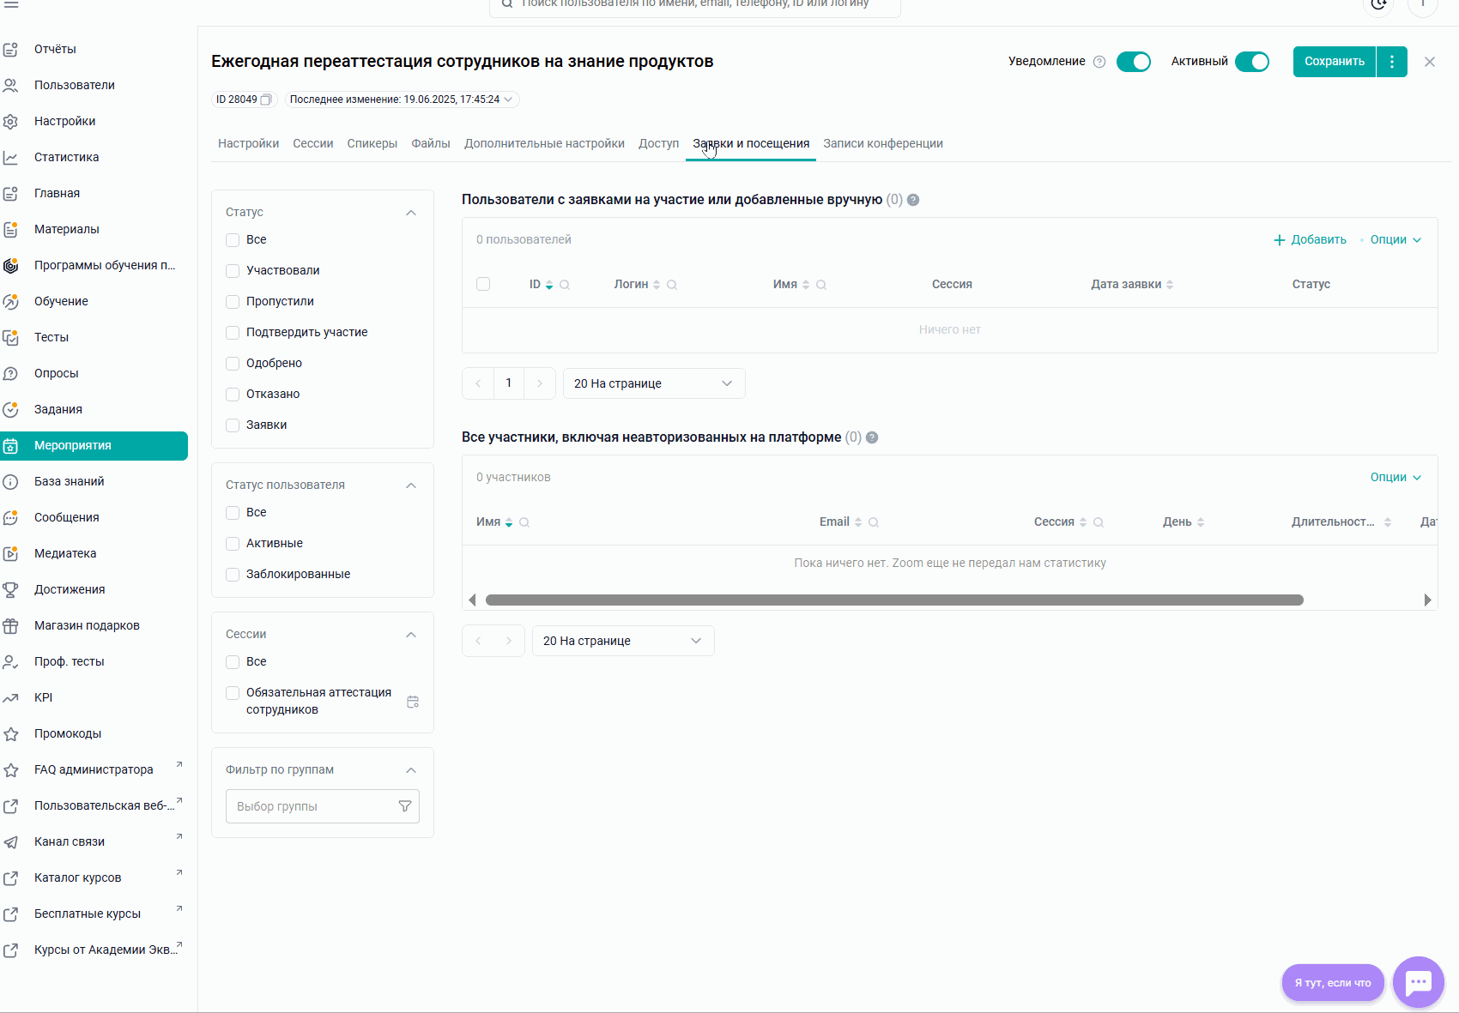This screenshot has height=1013, width=1459.
Task: Open the Достижения trophy icon
Action: (x=10, y=589)
